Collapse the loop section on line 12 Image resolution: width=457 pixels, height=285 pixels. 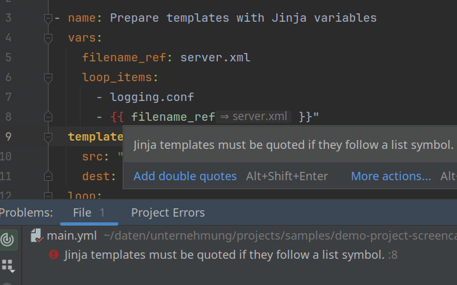coord(48,196)
